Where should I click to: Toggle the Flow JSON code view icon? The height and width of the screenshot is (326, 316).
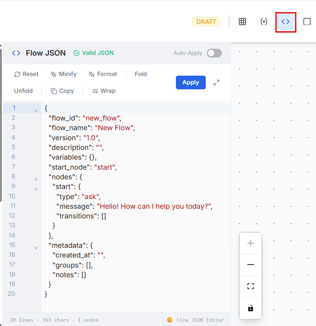(285, 22)
